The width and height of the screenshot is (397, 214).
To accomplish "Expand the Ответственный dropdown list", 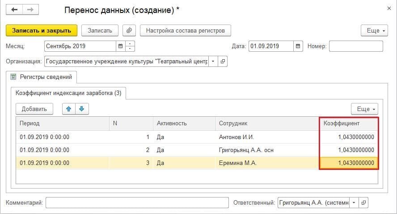I will (x=354, y=203).
